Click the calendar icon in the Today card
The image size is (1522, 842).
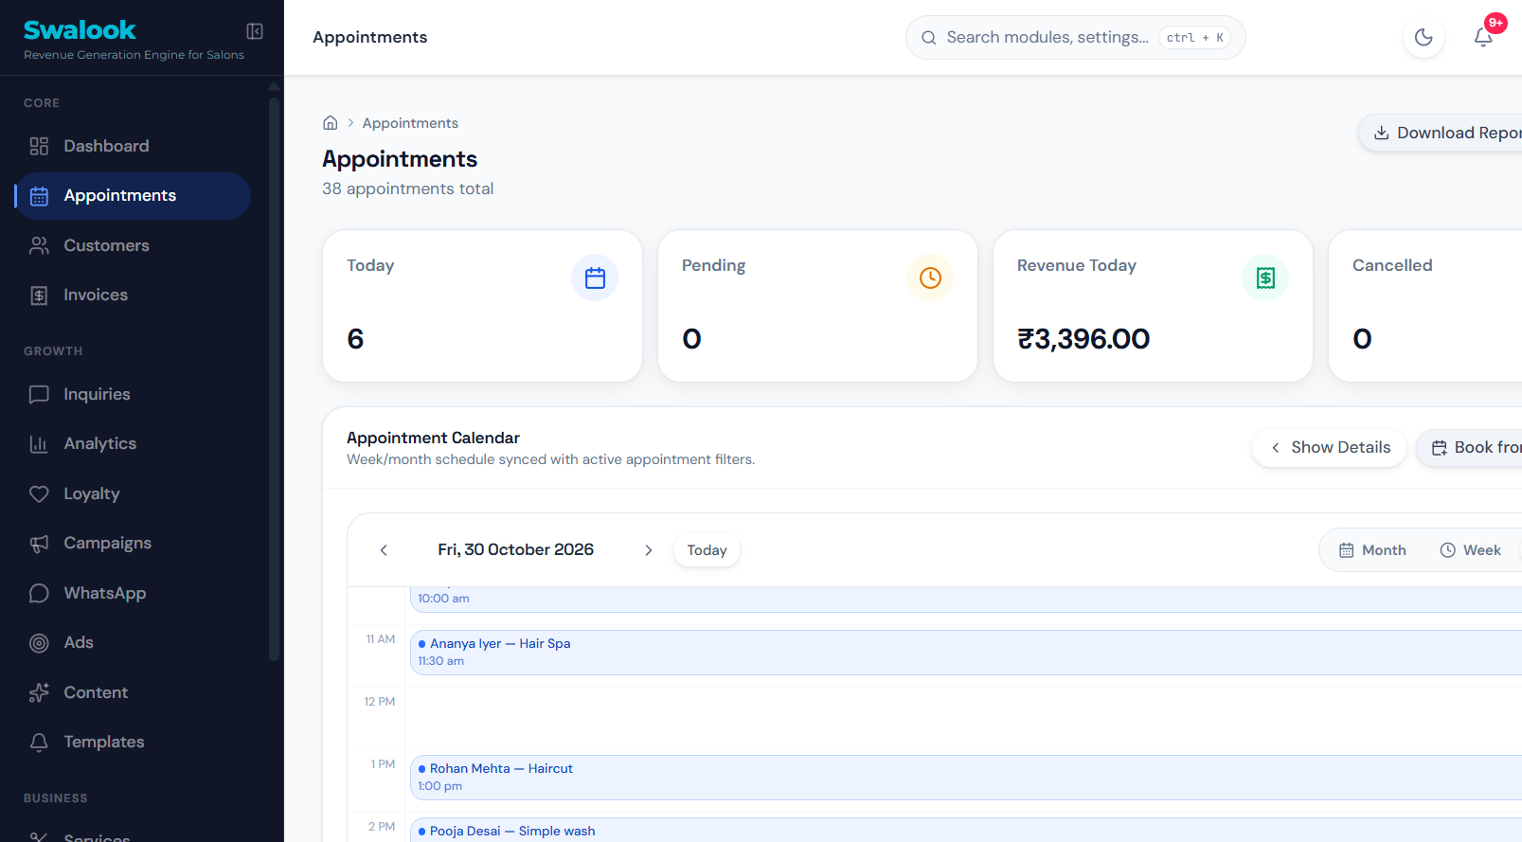coord(595,278)
